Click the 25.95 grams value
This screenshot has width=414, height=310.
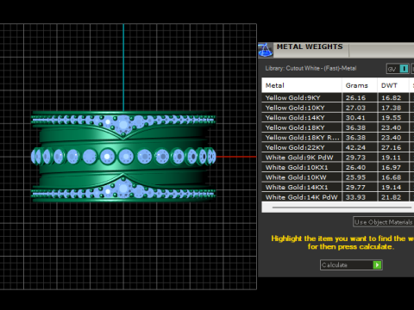point(355,177)
